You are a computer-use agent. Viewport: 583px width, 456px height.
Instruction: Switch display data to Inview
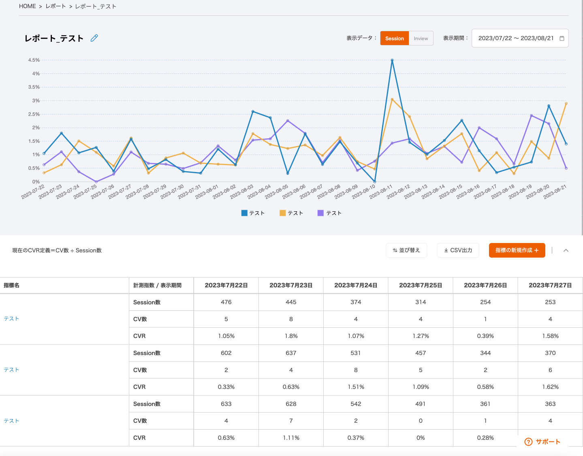click(x=421, y=39)
